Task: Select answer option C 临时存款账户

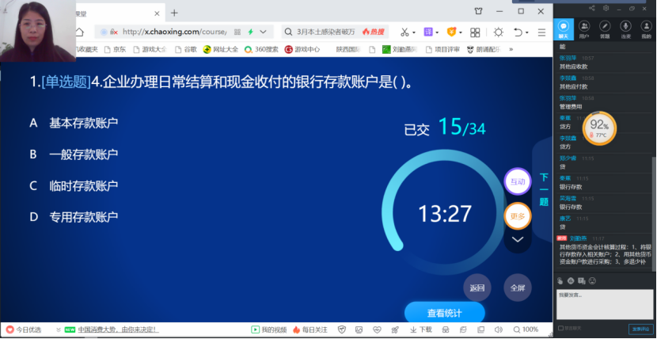Action: tap(83, 185)
